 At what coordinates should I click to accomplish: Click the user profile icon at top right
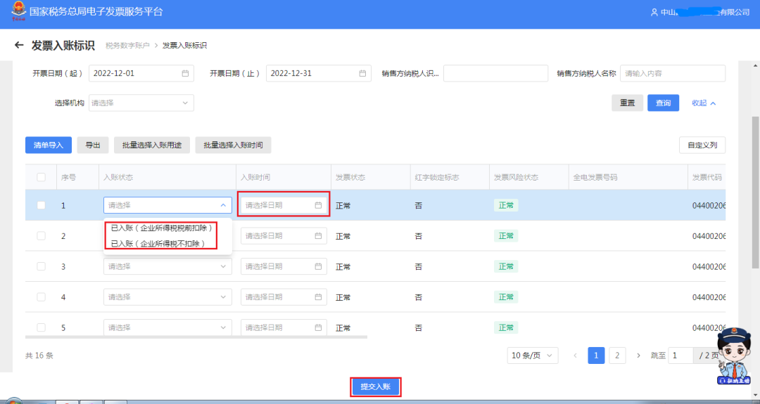654,13
